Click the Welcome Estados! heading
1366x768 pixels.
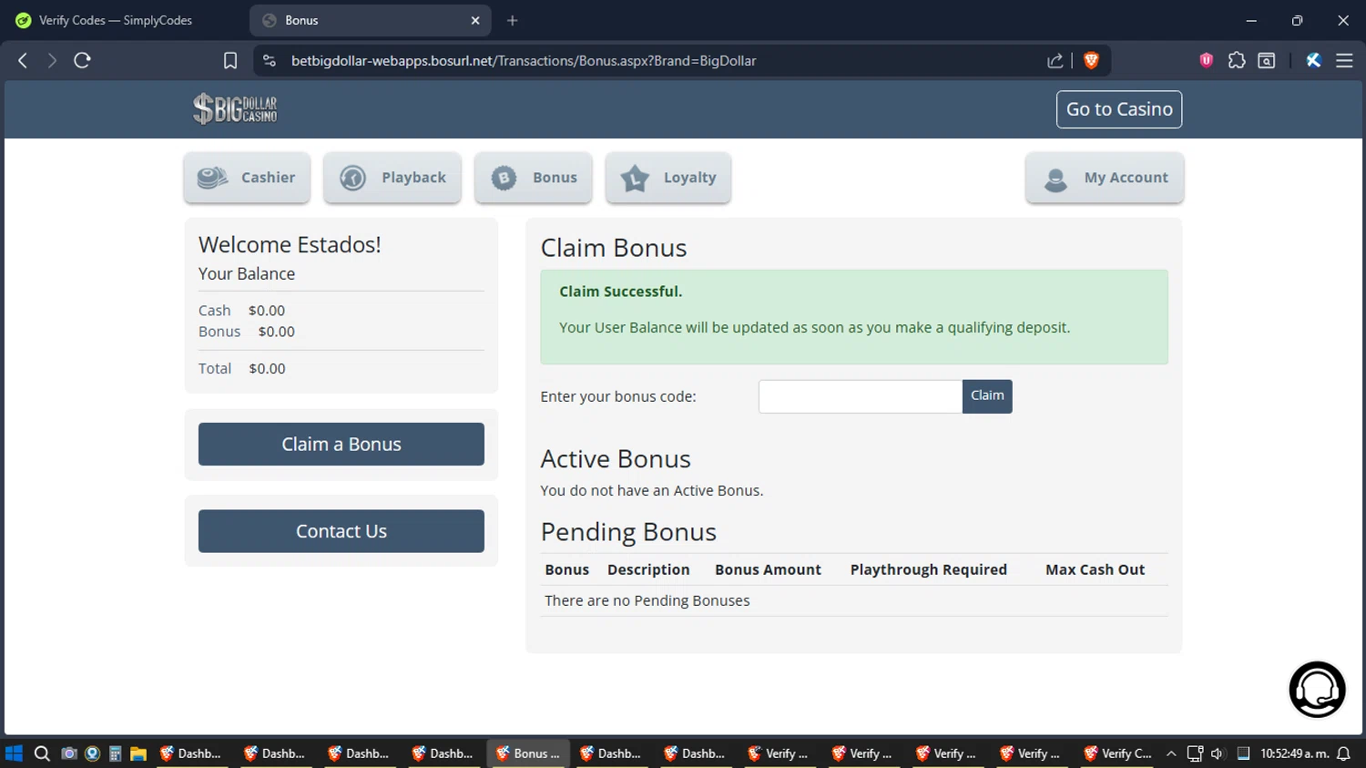[290, 244]
